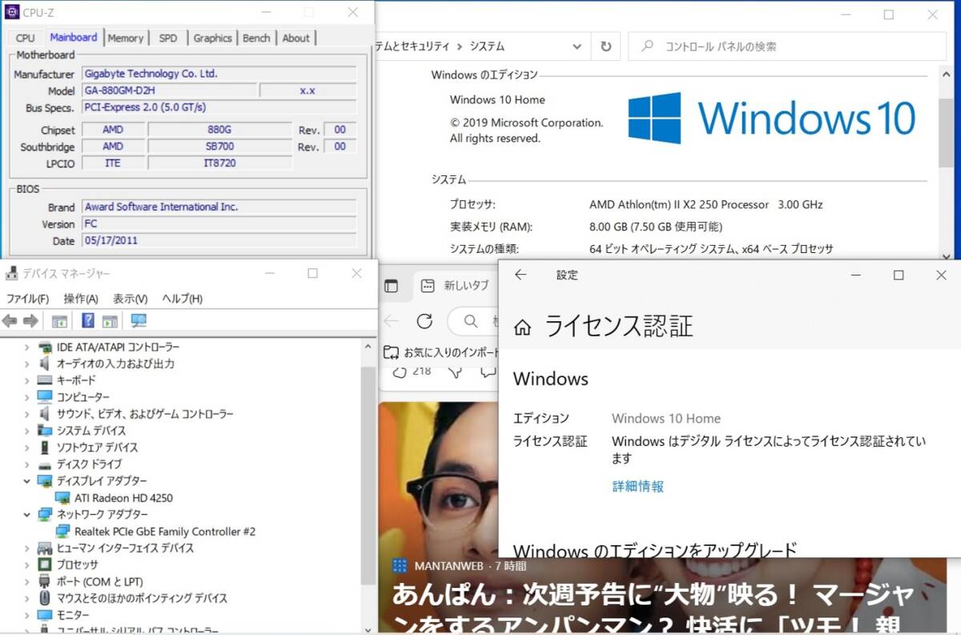Toggle console tree pane in Device Manager

pyautogui.click(x=59, y=321)
